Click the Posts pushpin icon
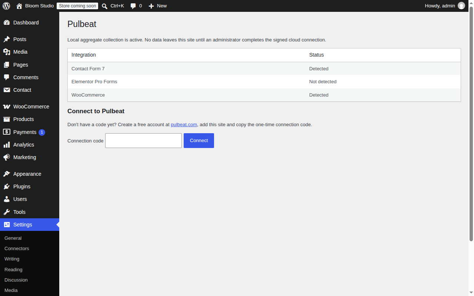The image size is (474, 296). [7, 39]
